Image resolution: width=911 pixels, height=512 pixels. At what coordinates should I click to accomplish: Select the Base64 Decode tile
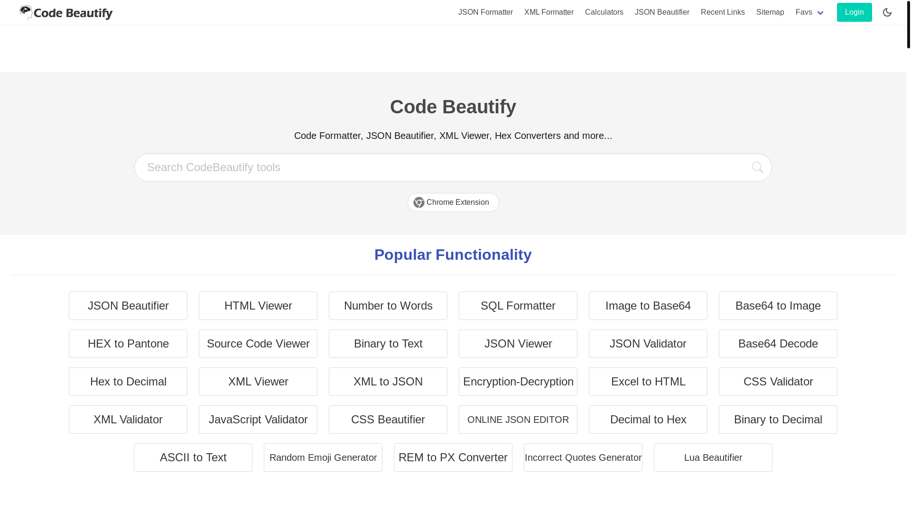tap(778, 344)
